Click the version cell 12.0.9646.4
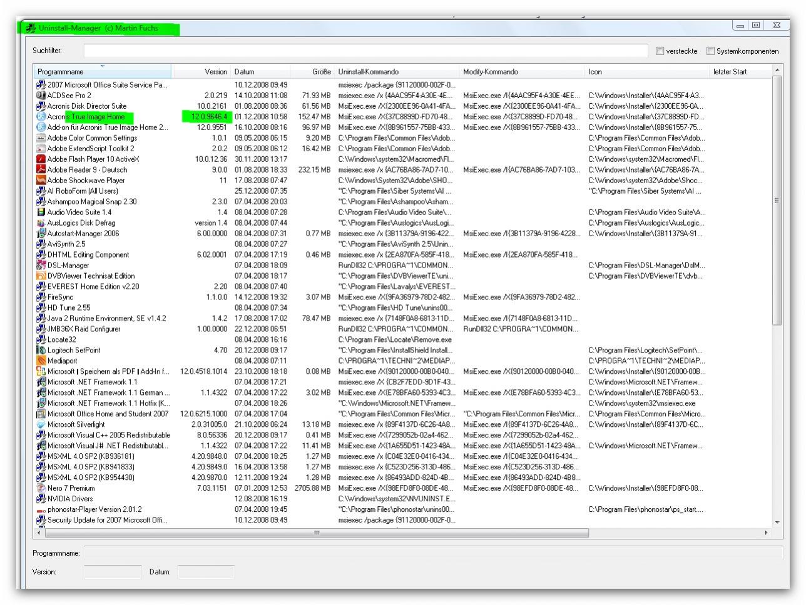 coord(209,117)
